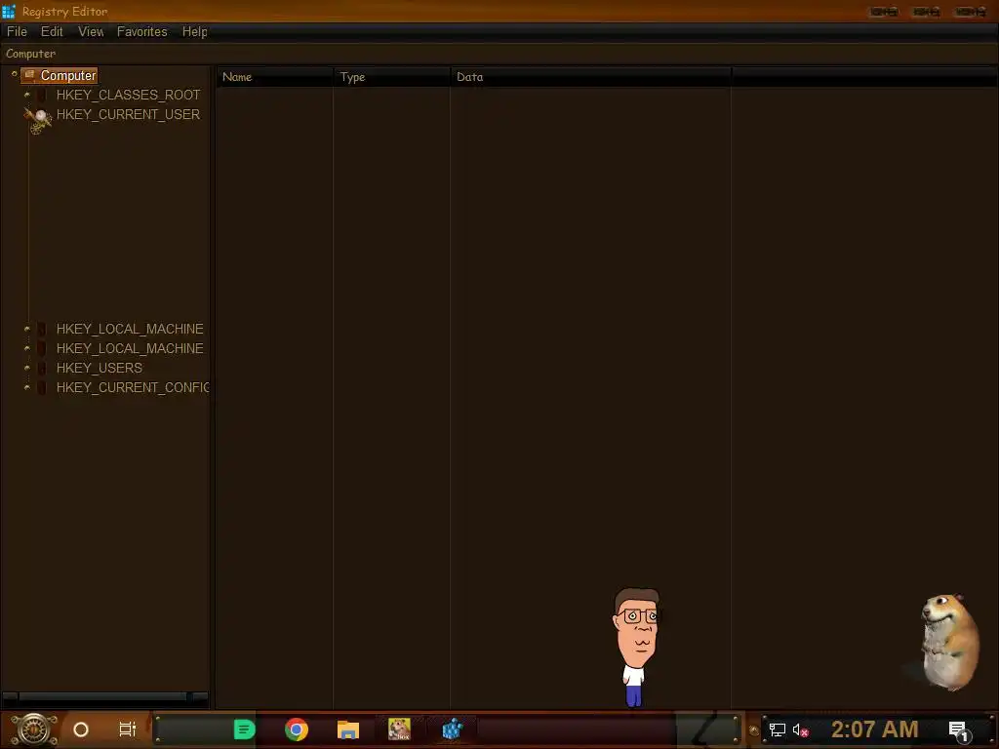Collapse the Computer root node
Screen dimensions: 999x749
coord(14,74)
